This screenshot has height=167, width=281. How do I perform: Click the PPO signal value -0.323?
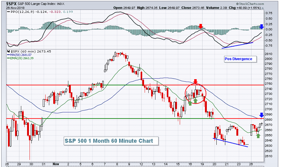tap(55, 12)
